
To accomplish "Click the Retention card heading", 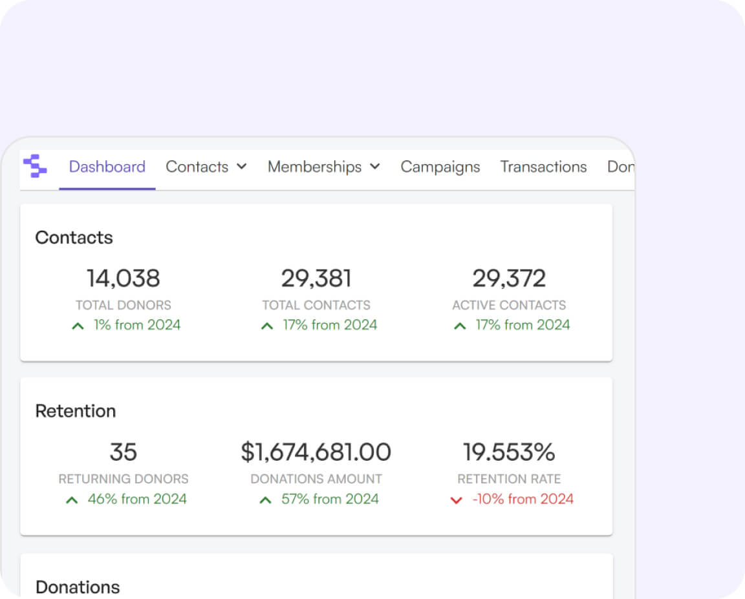I will coord(76,411).
